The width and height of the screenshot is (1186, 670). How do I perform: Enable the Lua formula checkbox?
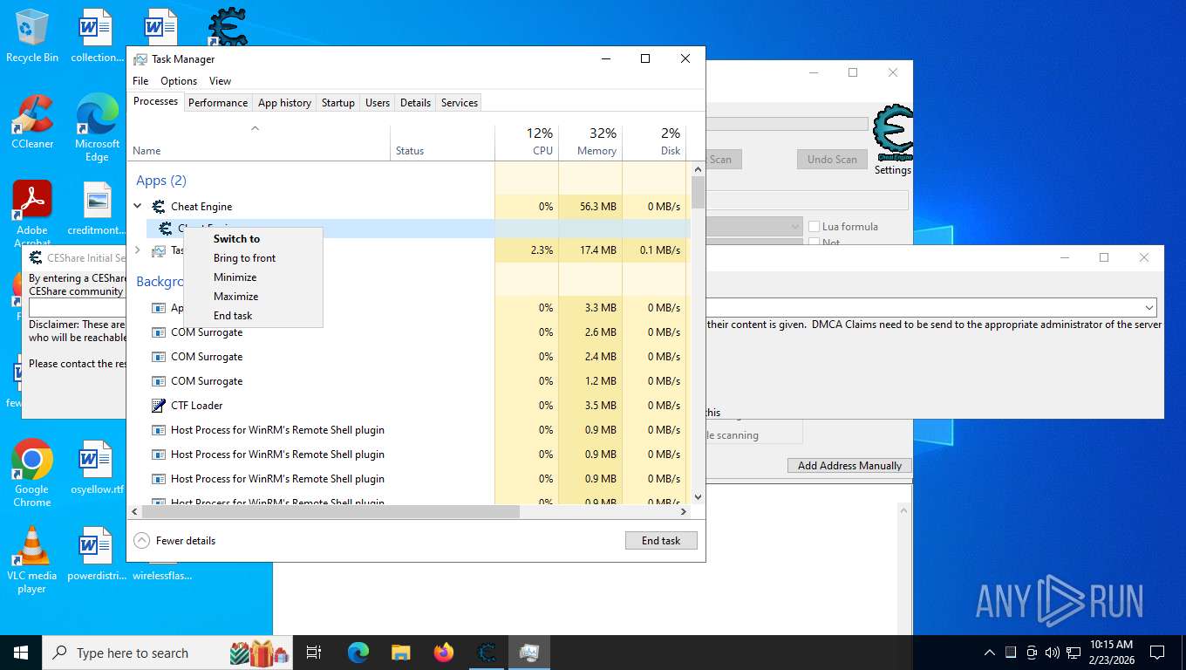point(815,227)
